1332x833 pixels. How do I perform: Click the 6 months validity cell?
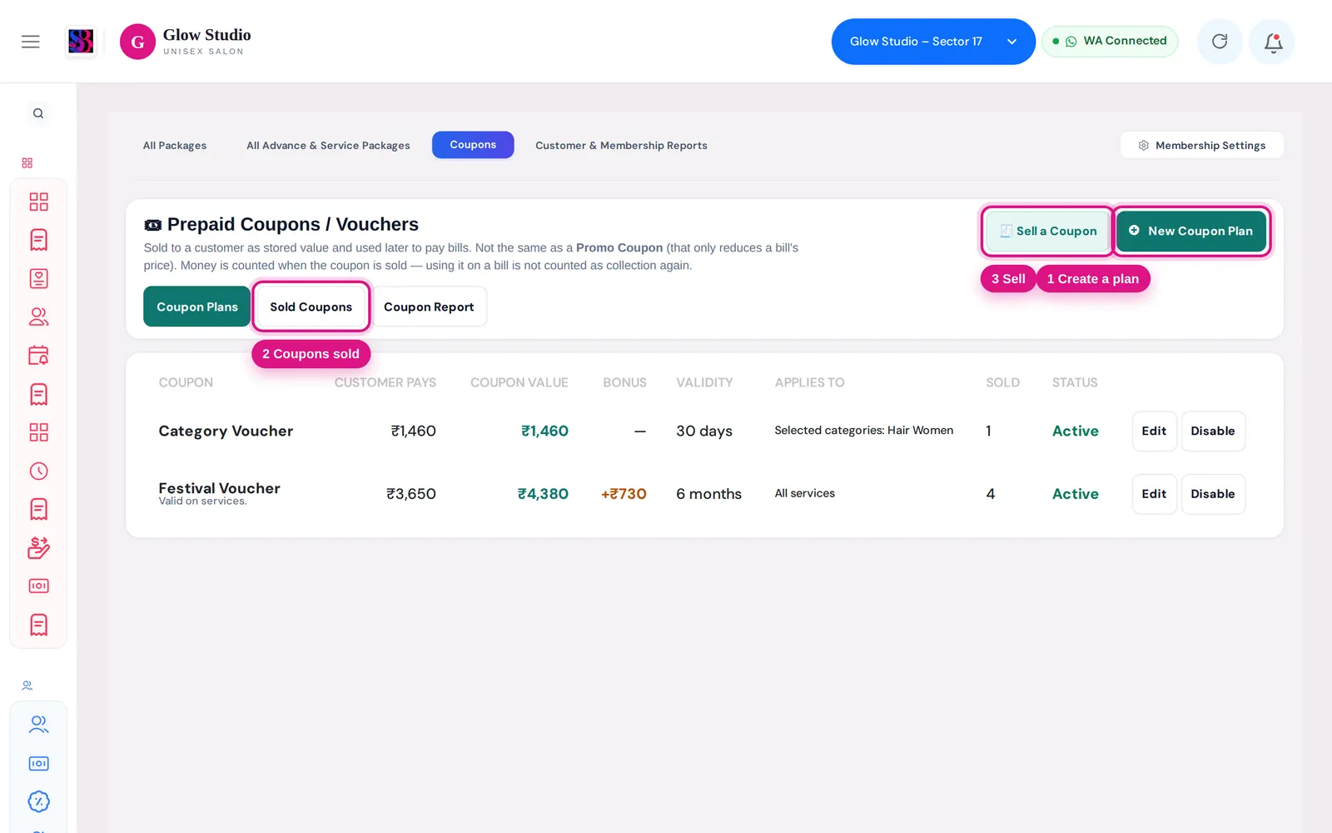[708, 494]
